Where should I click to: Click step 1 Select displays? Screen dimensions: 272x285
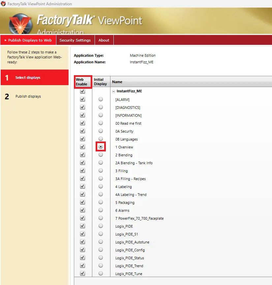tap(35, 78)
